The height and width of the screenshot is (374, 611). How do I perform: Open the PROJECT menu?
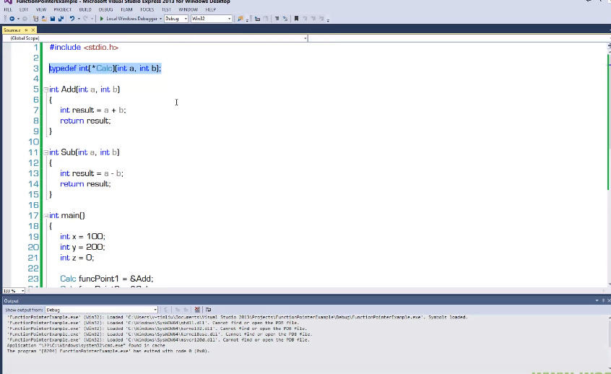pyautogui.click(x=63, y=9)
